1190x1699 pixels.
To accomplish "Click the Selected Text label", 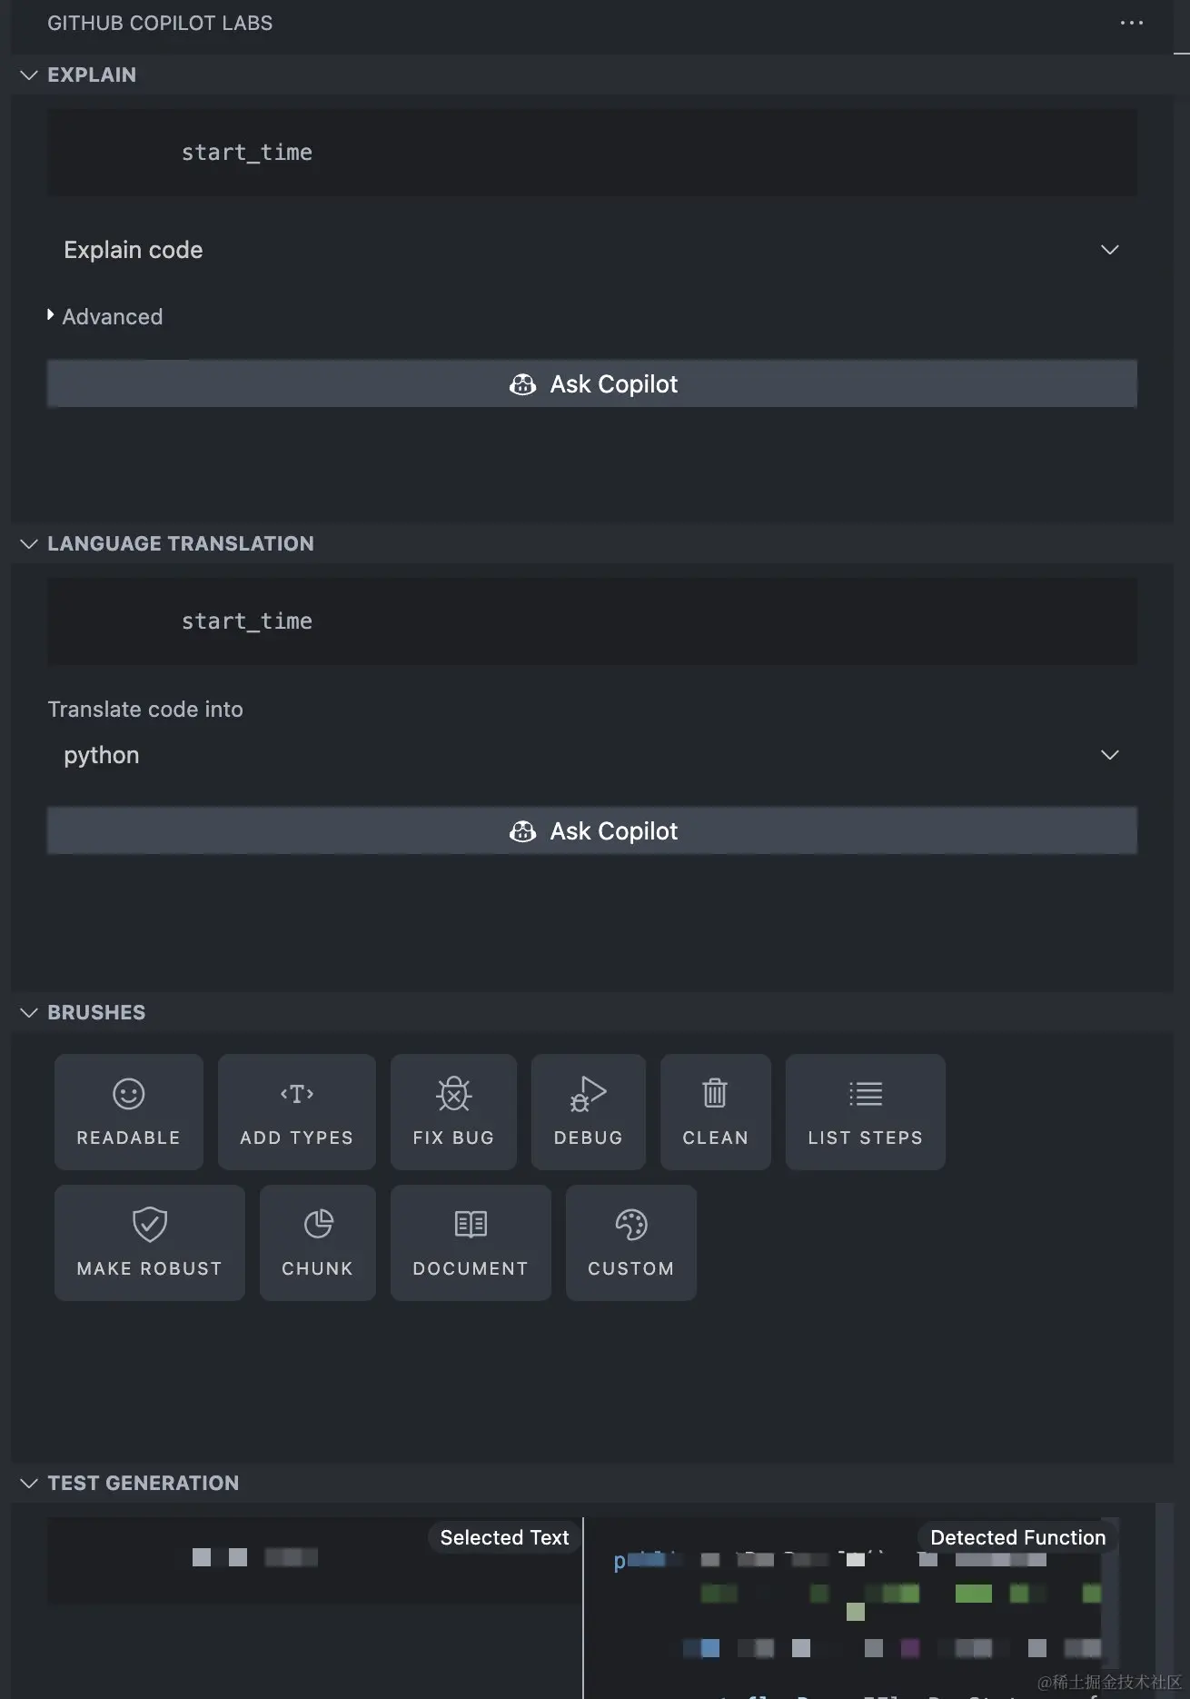I will 504,1537.
